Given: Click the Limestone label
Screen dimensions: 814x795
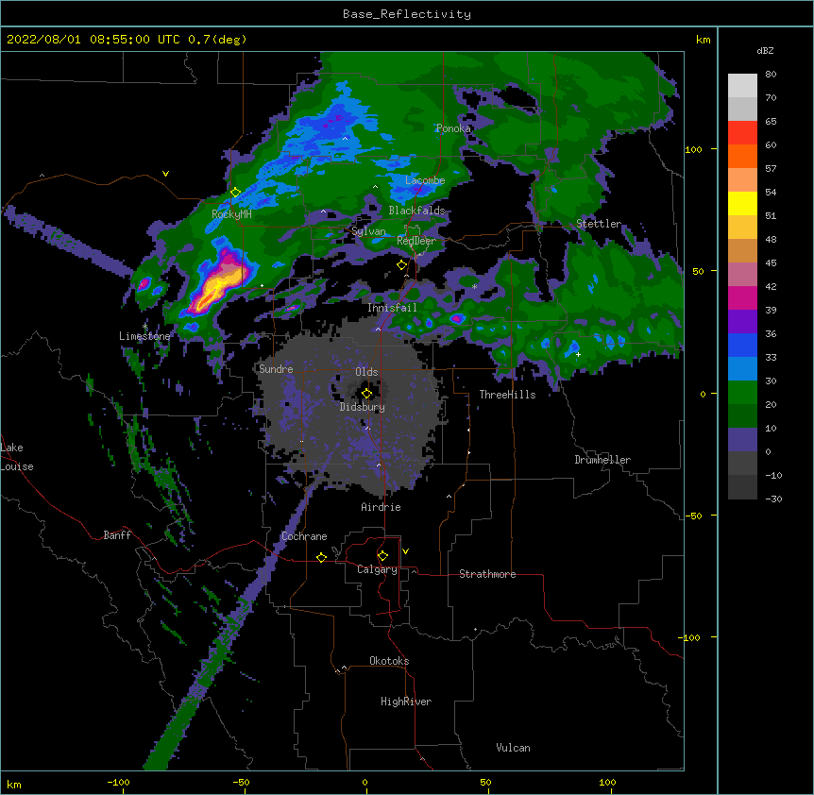Looking at the screenshot, I should tap(144, 336).
